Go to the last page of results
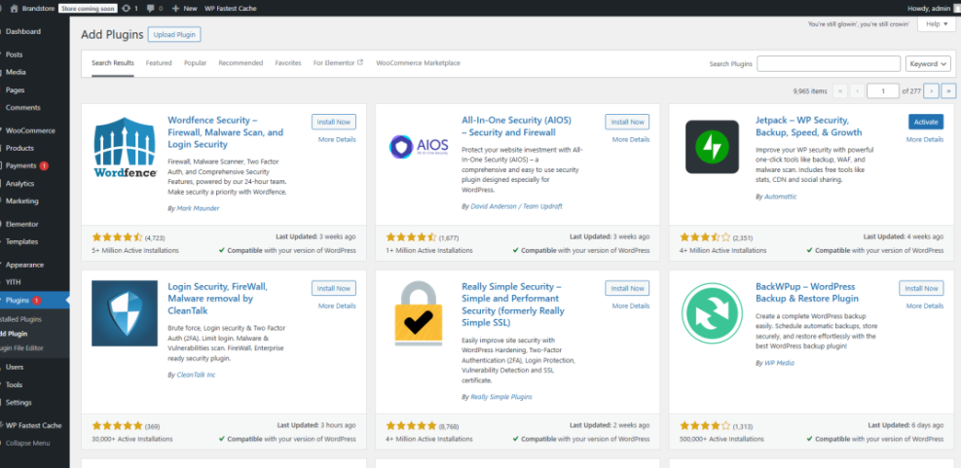This screenshot has height=468, width=961. [x=948, y=90]
